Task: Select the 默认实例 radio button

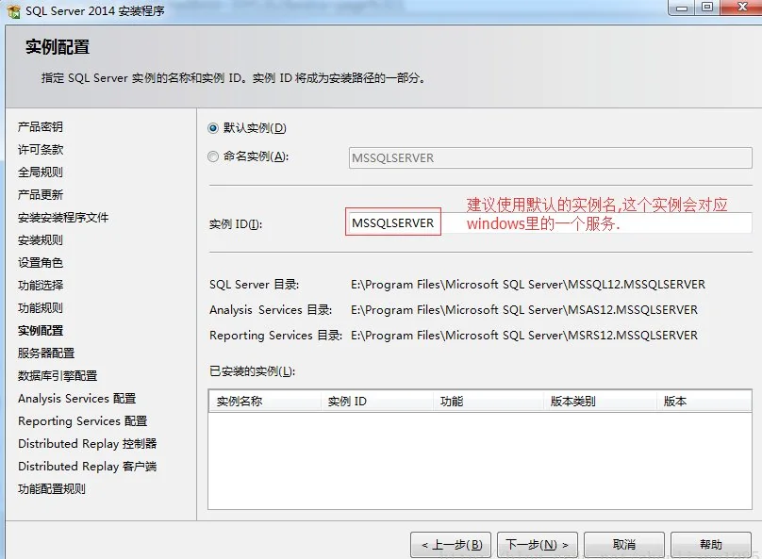Action: click(x=213, y=128)
